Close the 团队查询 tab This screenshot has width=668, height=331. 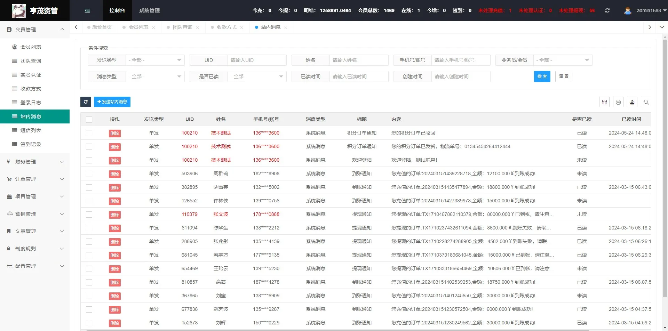pyautogui.click(x=198, y=27)
